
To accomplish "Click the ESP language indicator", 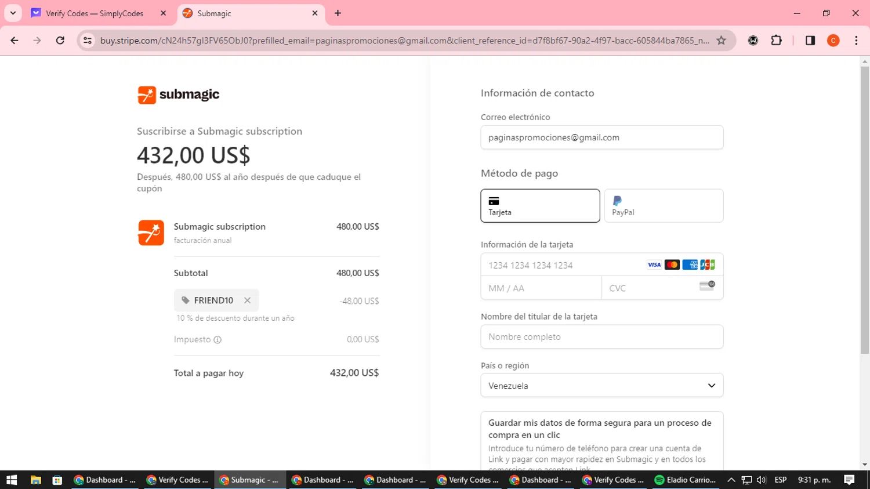I will click(x=781, y=480).
